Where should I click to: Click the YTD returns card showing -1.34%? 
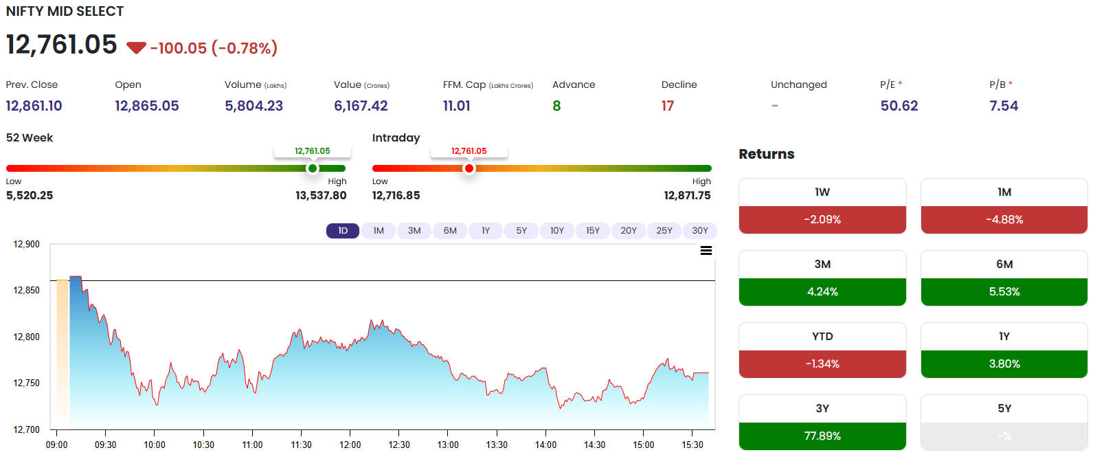tap(822, 350)
